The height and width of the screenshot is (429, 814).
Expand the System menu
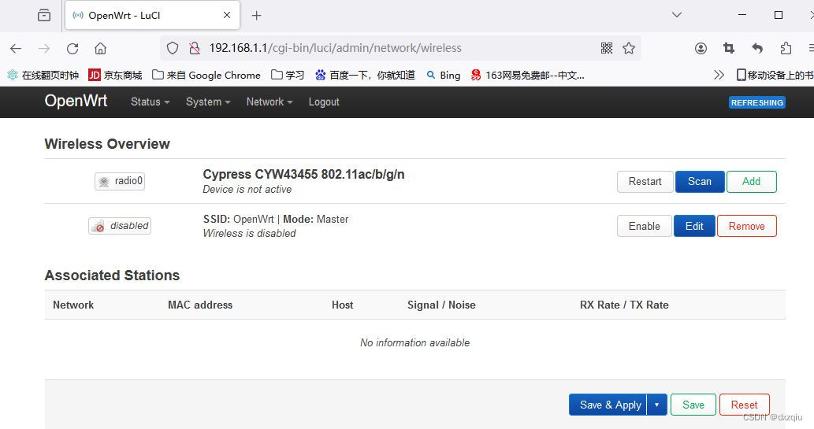[208, 102]
